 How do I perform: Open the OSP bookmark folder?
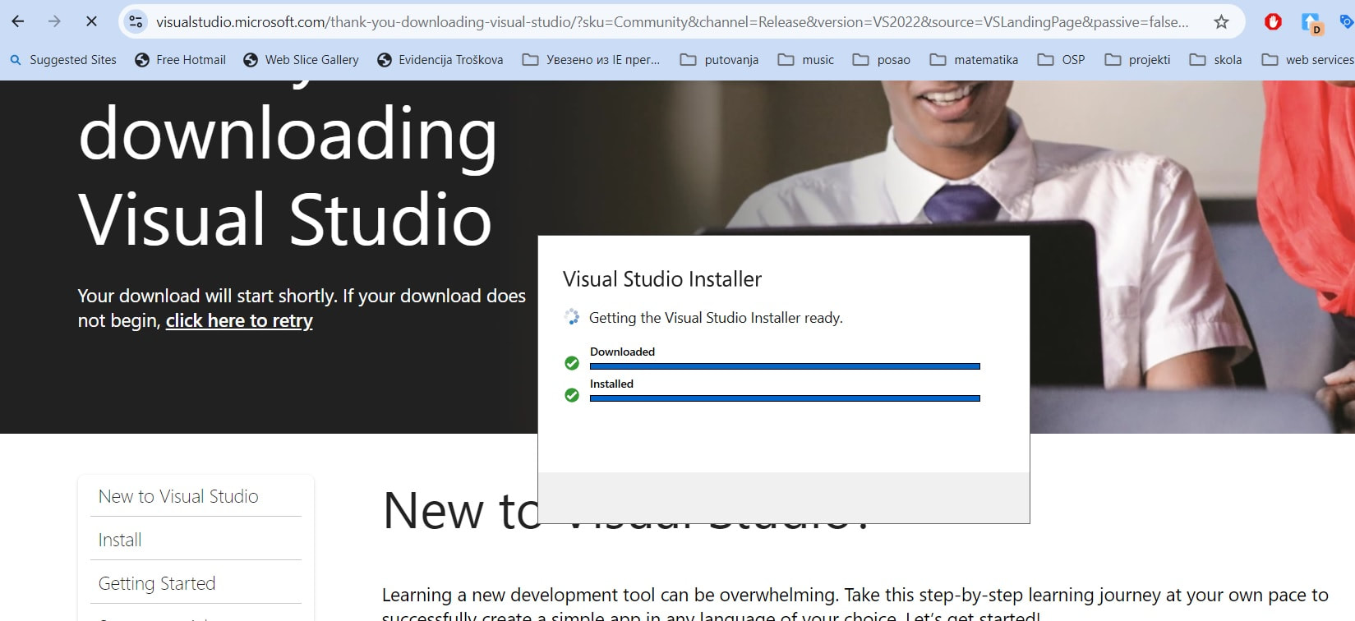(1061, 60)
